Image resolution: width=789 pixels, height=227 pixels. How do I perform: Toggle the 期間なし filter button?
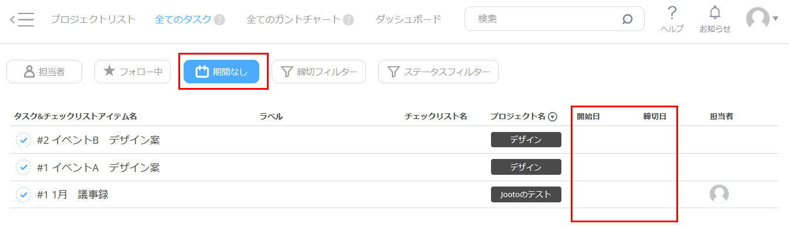(x=221, y=72)
